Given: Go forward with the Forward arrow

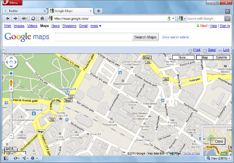Looking at the screenshot, I should pyautogui.click(x=15, y=18).
